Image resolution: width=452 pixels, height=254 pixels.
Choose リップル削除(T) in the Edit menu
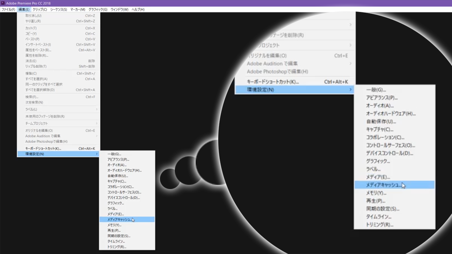coord(59,67)
